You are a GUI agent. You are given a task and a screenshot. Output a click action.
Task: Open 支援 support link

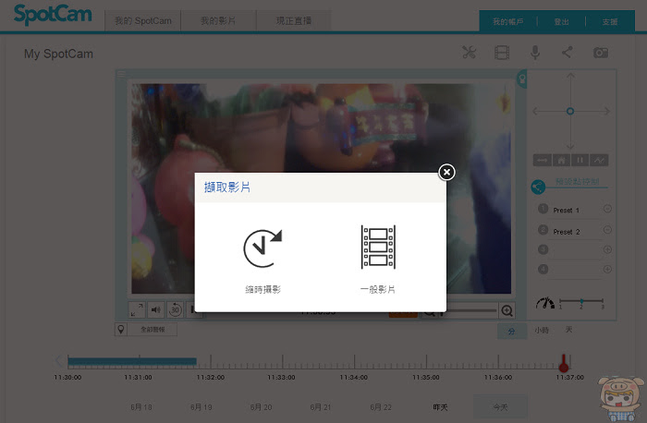pyautogui.click(x=610, y=22)
